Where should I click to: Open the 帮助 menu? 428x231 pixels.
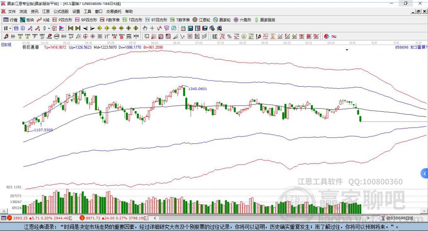[129, 11]
